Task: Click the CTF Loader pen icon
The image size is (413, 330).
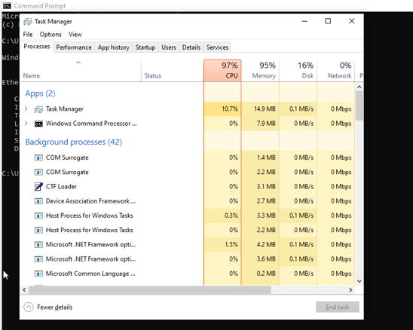Action: 38,186
